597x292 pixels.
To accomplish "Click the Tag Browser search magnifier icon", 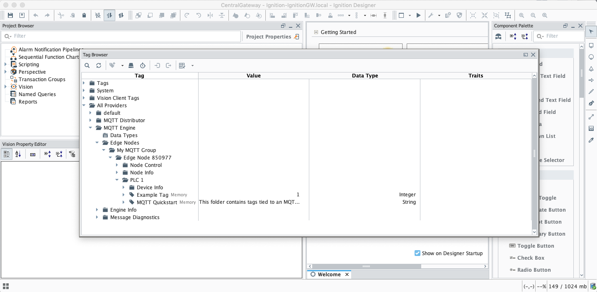I will pos(87,65).
